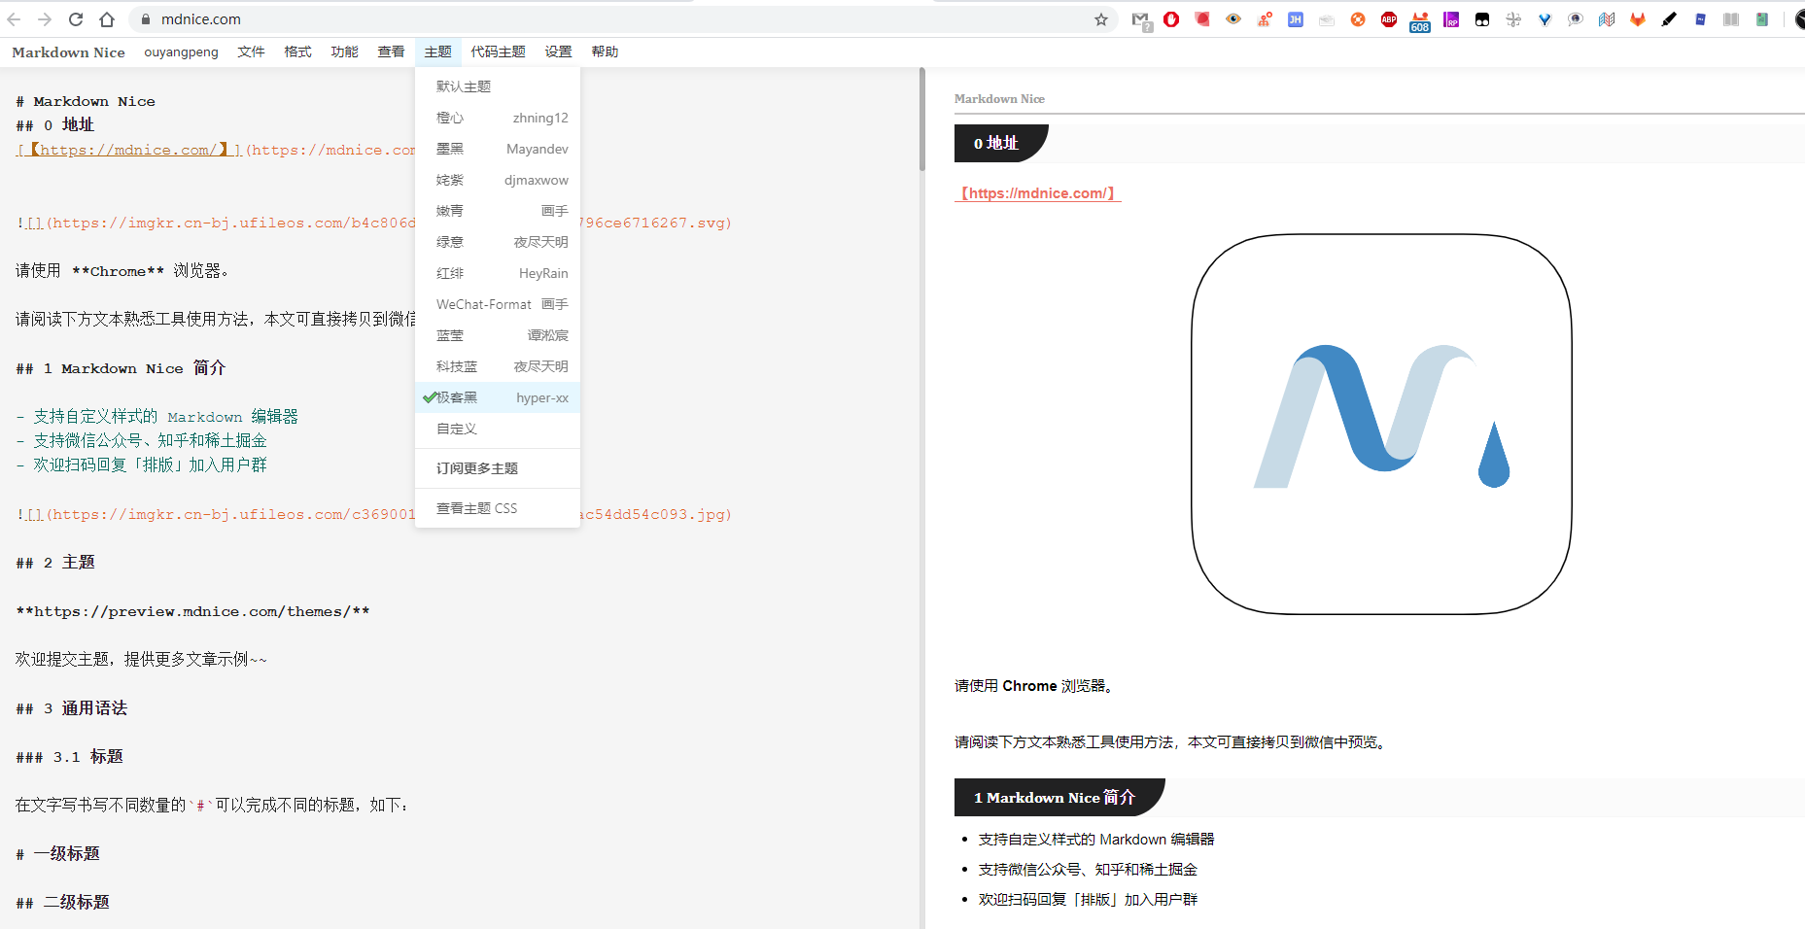Select the 墨黑 theme by Mayandev
Image resolution: width=1805 pixels, height=929 pixels.
(x=498, y=149)
